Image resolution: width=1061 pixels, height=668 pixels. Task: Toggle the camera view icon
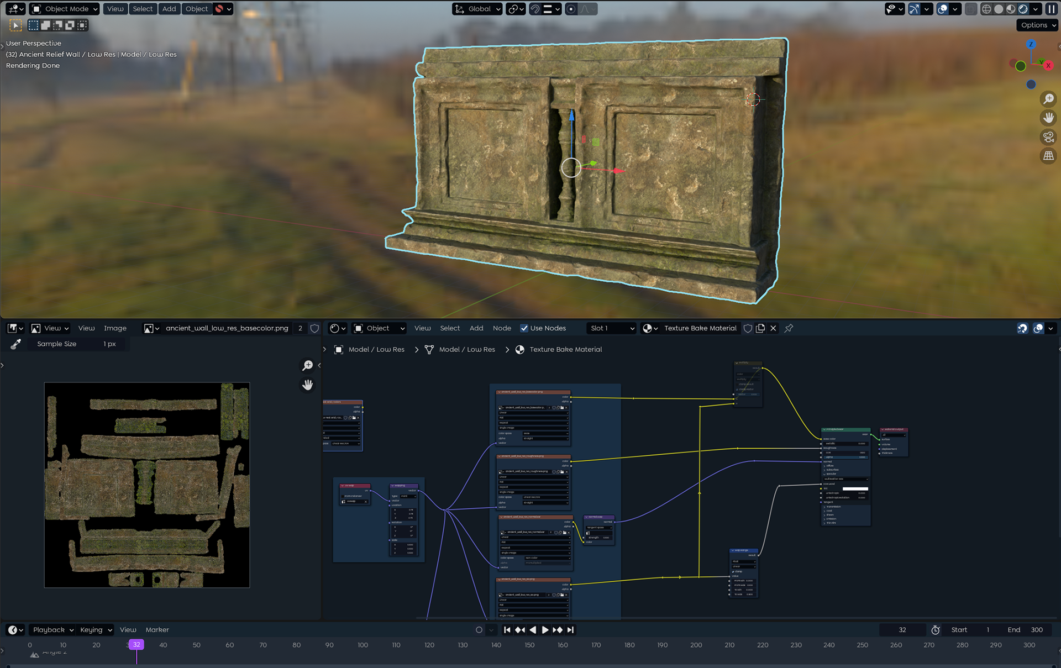(x=1048, y=136)
